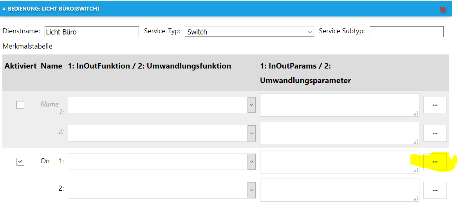This screenshot has height=215, width=457.
Task: Expand InOutFunktion dropdown for Name row 1
Action: click(x=251, y=105)
